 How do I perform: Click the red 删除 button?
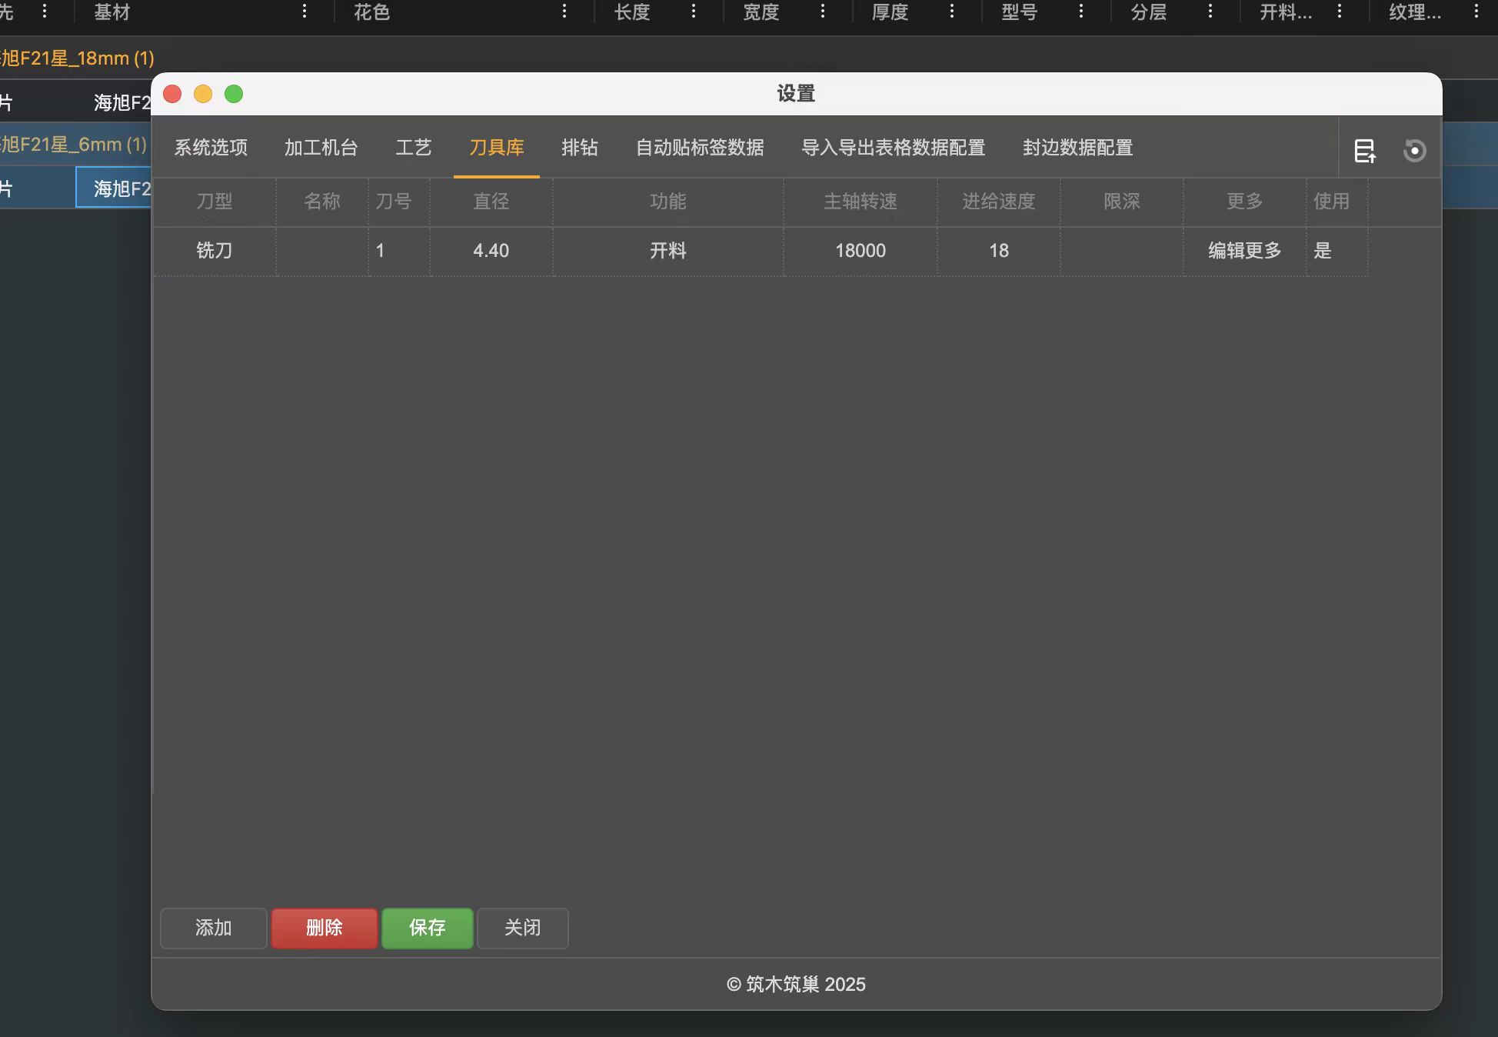(x=324, y=929)
